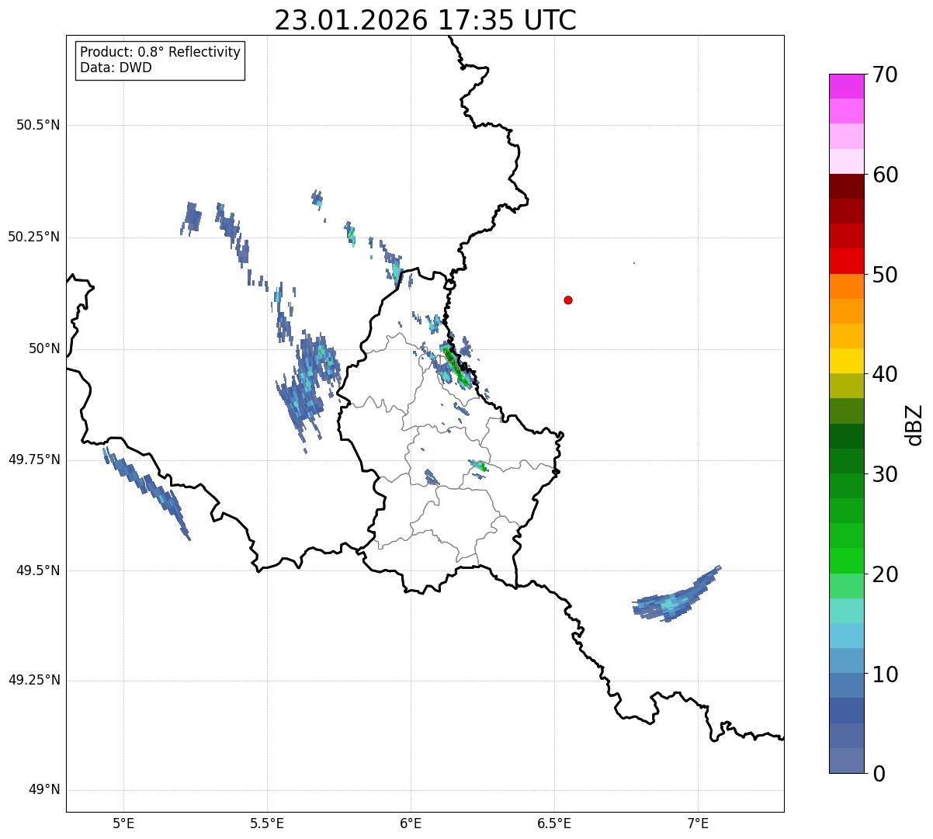Click the orange swatch below 50
Screen dimensions: 933x839
click(x=847, y=286)
